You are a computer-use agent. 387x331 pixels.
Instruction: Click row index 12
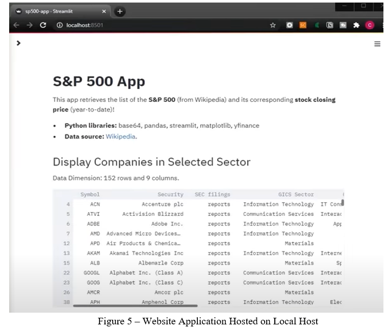67,243
